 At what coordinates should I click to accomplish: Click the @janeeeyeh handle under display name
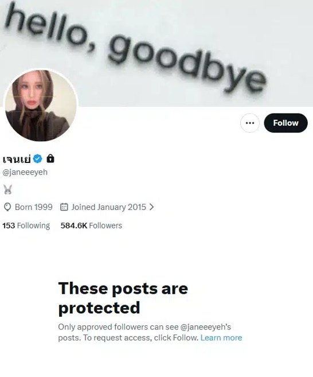[x=25, y=172]
